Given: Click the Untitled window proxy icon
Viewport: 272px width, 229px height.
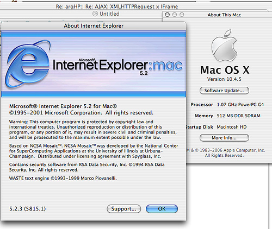Looking at the screenshot, I should (x=95, y=14).
